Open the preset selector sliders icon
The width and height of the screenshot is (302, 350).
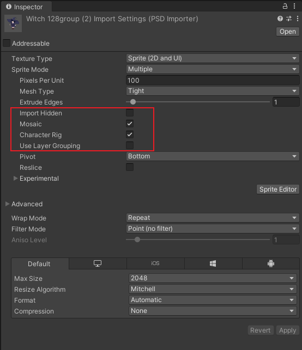289,19
